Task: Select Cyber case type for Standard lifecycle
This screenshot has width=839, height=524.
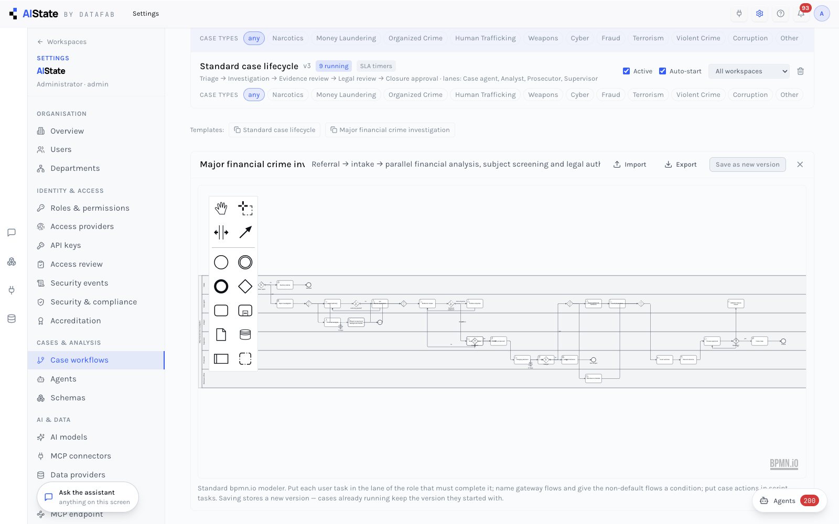Action: tap(580, 95)
